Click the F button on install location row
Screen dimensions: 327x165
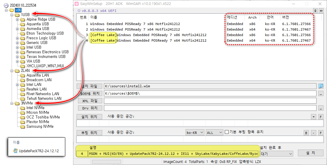[321, 117]
